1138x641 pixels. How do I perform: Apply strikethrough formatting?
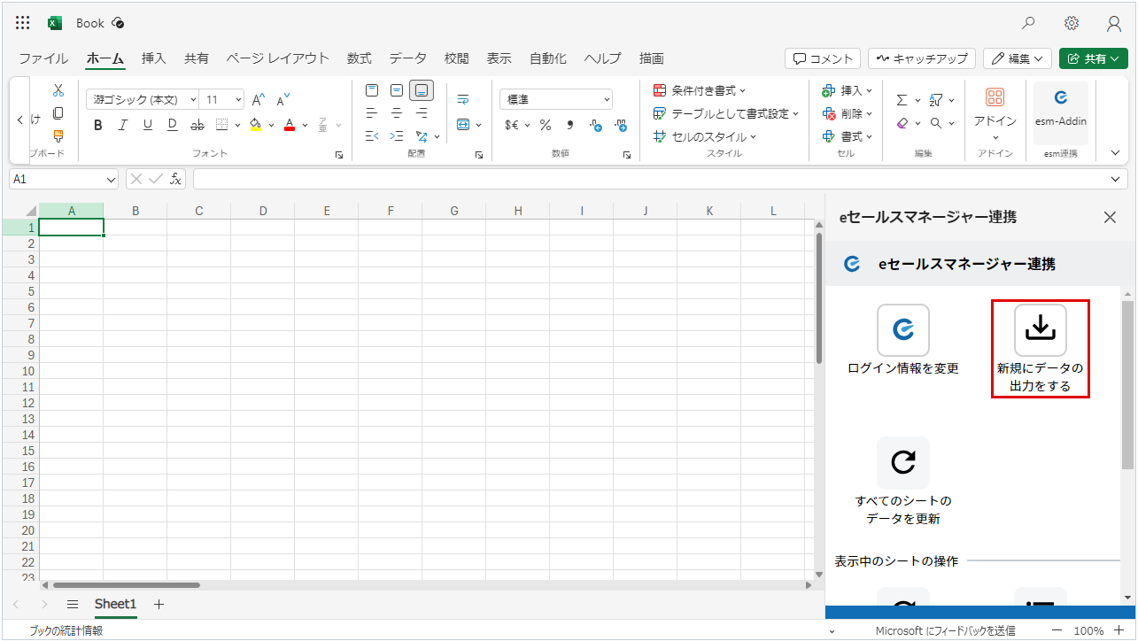coord(197,125)
